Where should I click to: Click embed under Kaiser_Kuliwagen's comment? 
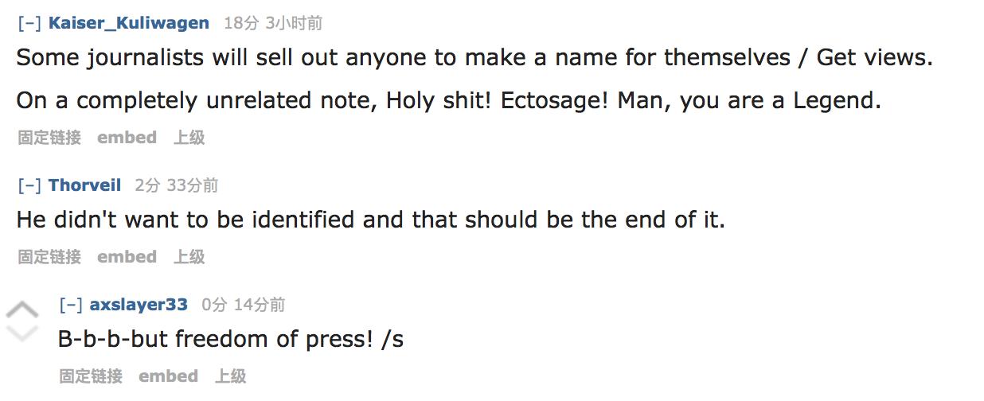pyautogui.click(x=127, y=138)
